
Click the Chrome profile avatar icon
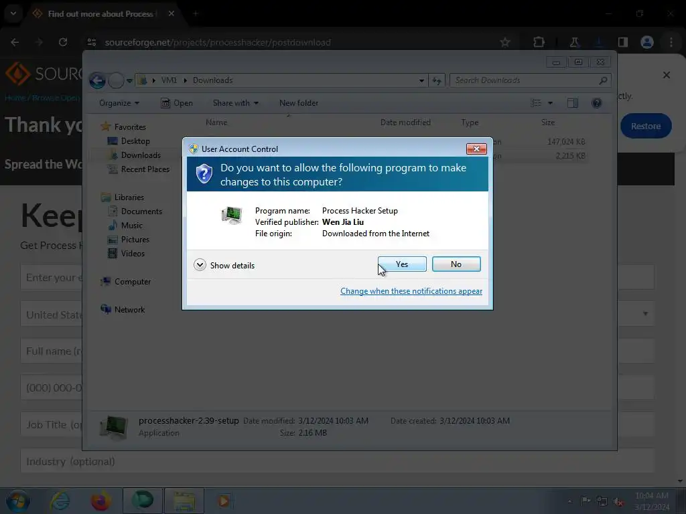coord(647,42)
